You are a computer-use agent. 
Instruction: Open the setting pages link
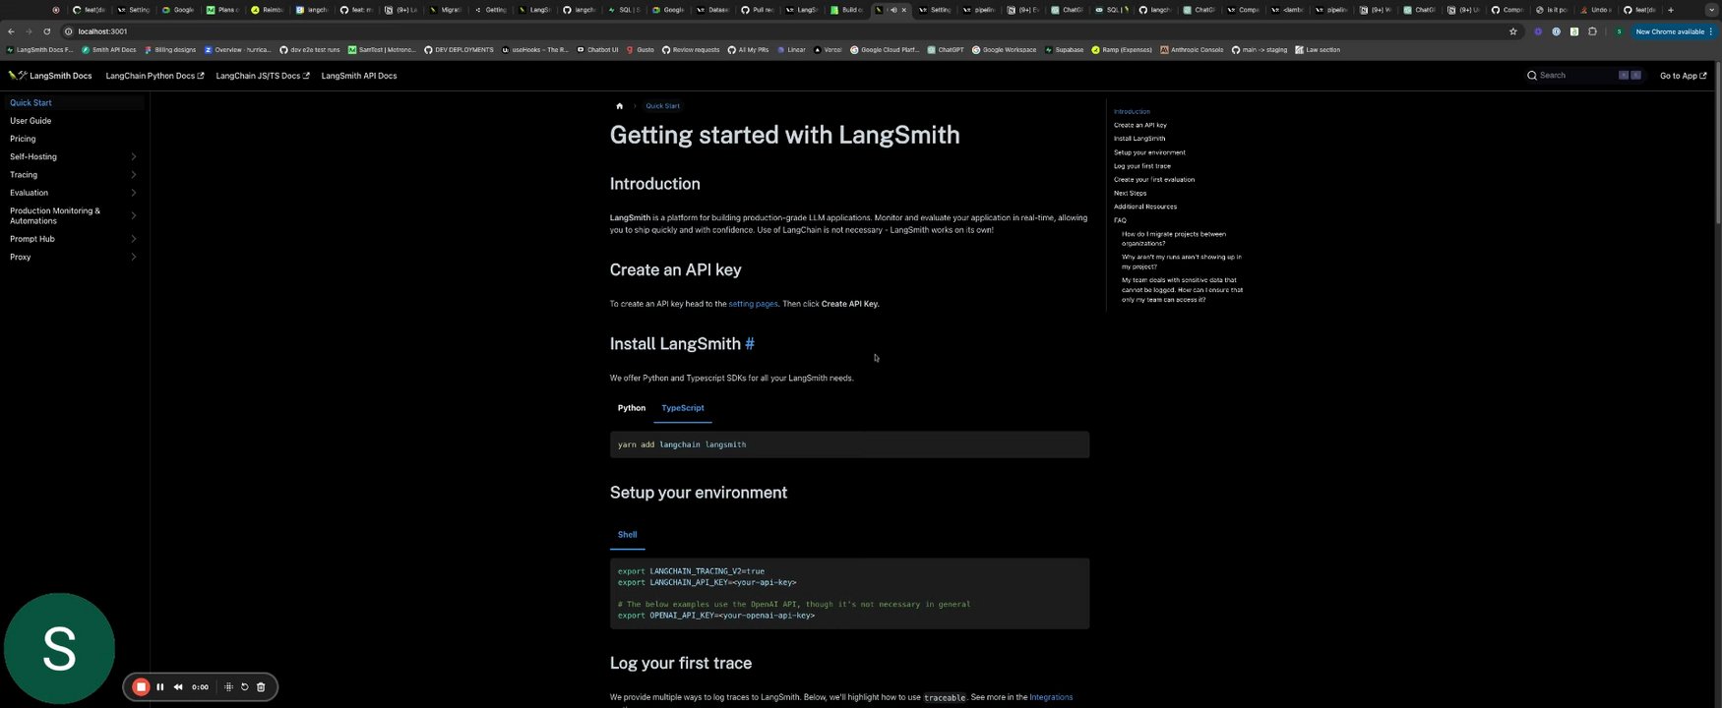(x=753, y=304)
